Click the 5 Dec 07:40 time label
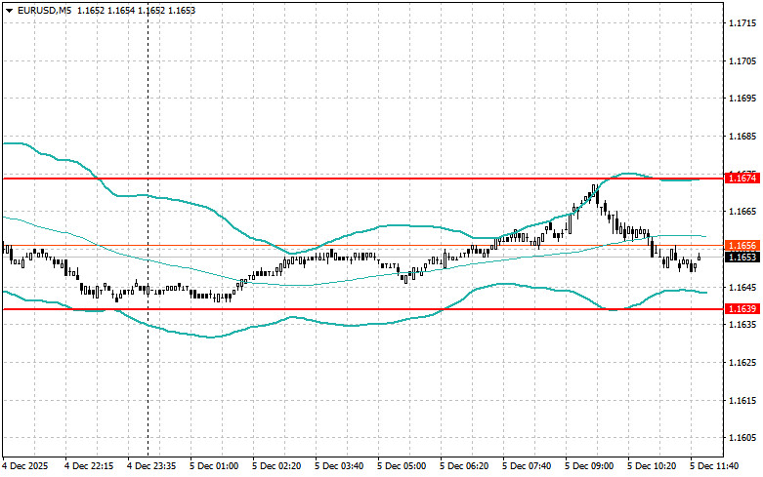 [527, 466]
